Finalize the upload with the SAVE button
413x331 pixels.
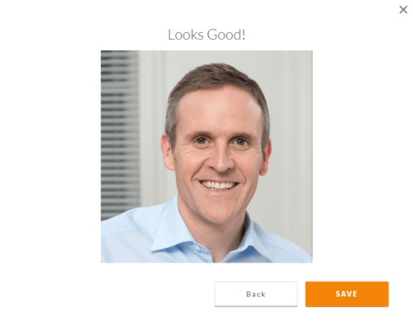(347, 294)
